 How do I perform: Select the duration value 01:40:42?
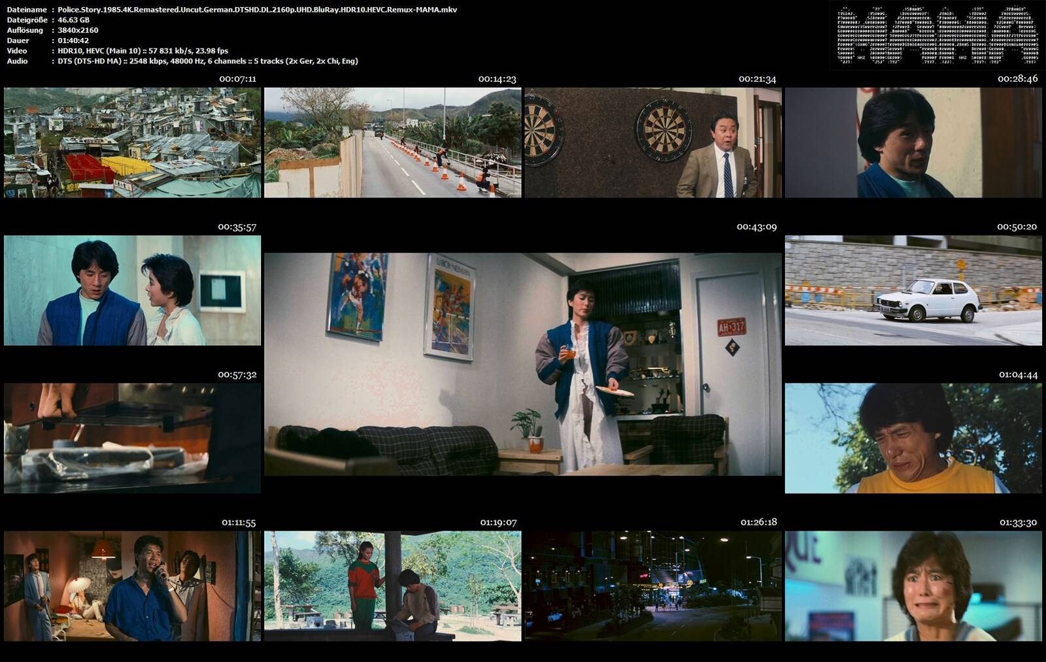[x=73, y=41]
